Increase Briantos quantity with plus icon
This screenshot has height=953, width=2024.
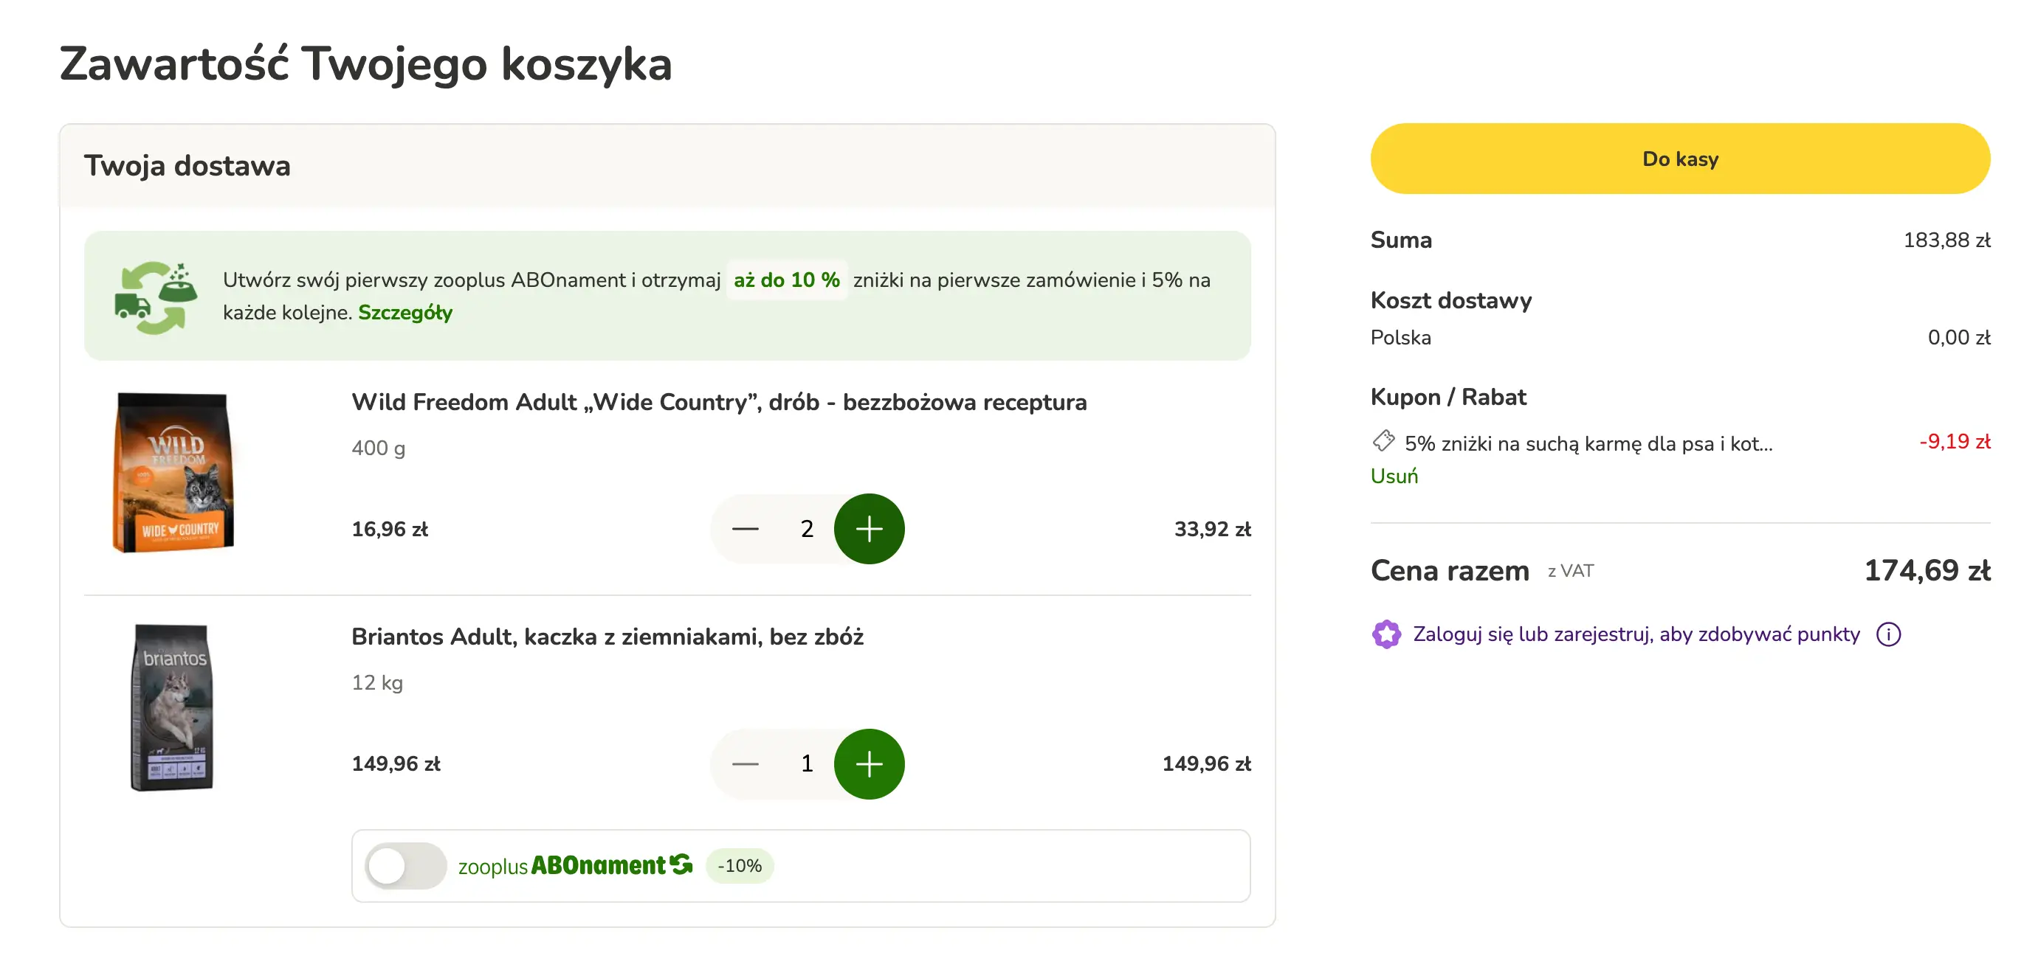pos(870,764)
